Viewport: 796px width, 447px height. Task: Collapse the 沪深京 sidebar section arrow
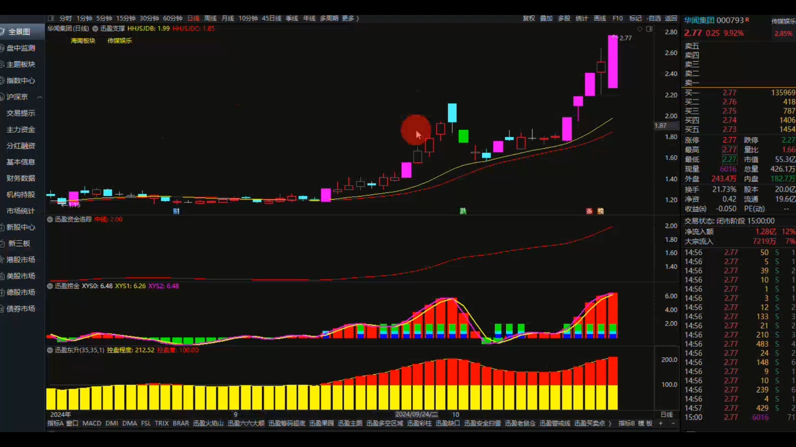(40, 97)
